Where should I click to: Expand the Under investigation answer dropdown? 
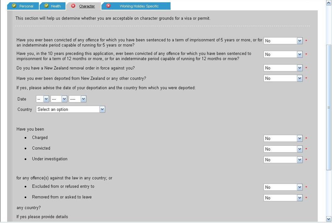click(x=283, y=160)
